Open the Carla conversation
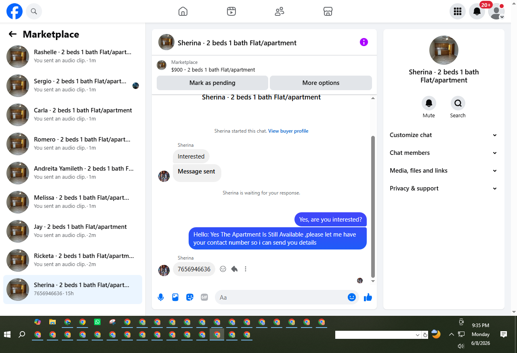Image resolution: width=517 pixels, height=353 pixels. coord(73,115)
